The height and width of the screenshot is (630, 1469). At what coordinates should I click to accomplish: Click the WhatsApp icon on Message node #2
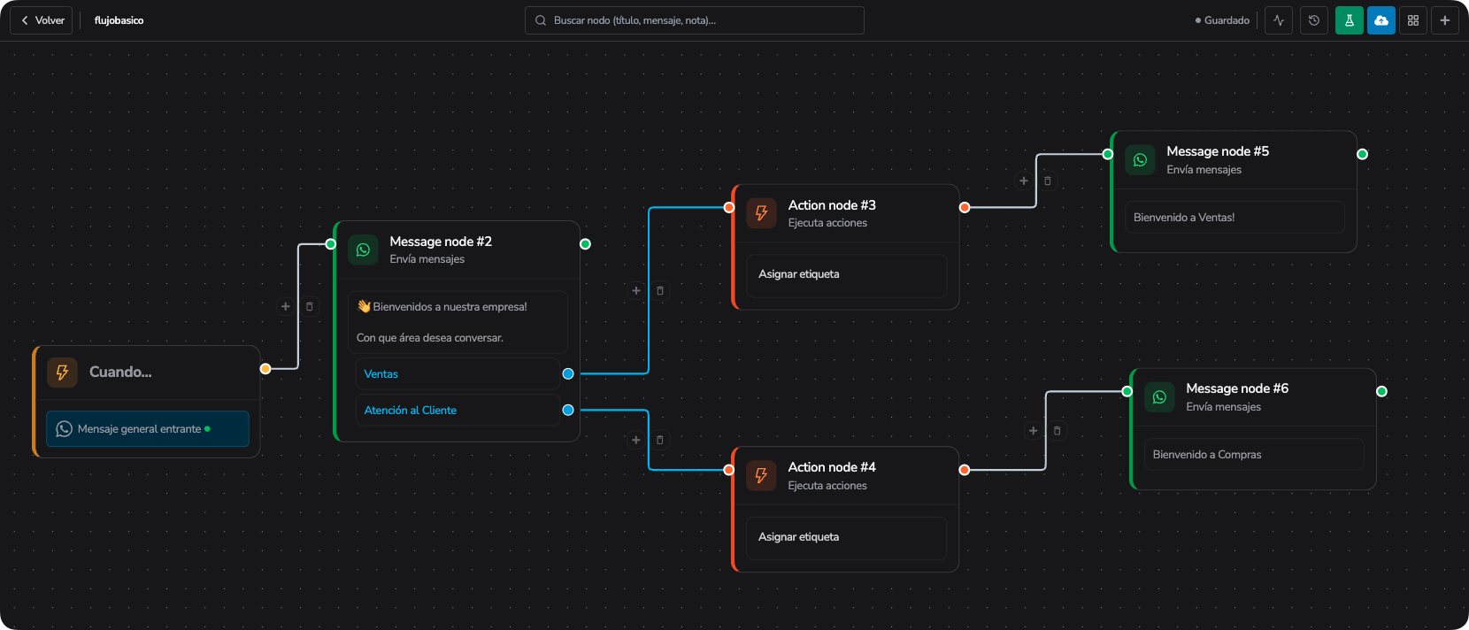pyautogui.click(x=363, y=250)
